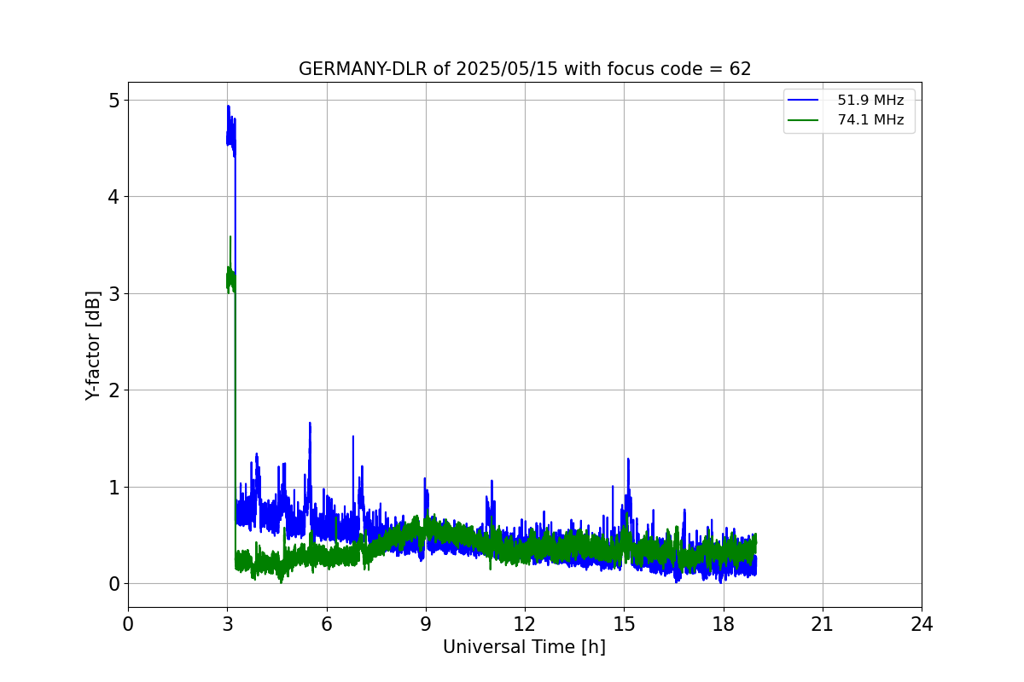Click the y-axis tick label 1

click(x=114, y=488)
